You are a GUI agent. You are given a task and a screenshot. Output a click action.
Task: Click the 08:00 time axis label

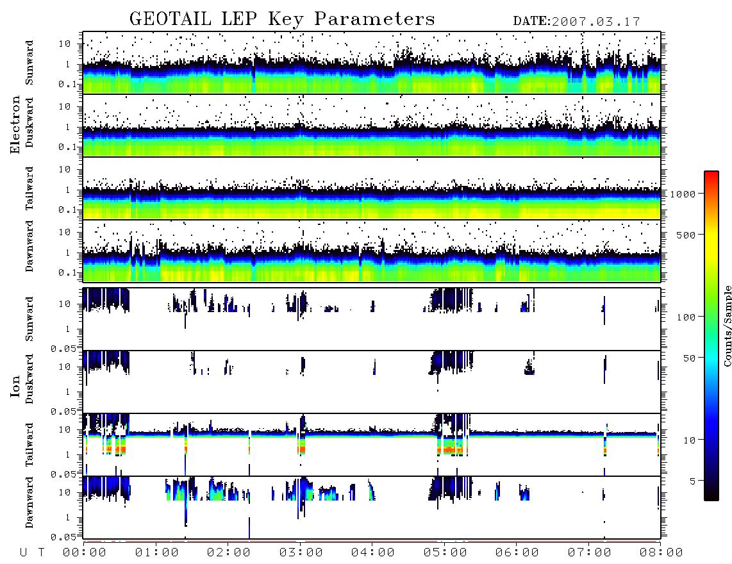pos(661,553)
